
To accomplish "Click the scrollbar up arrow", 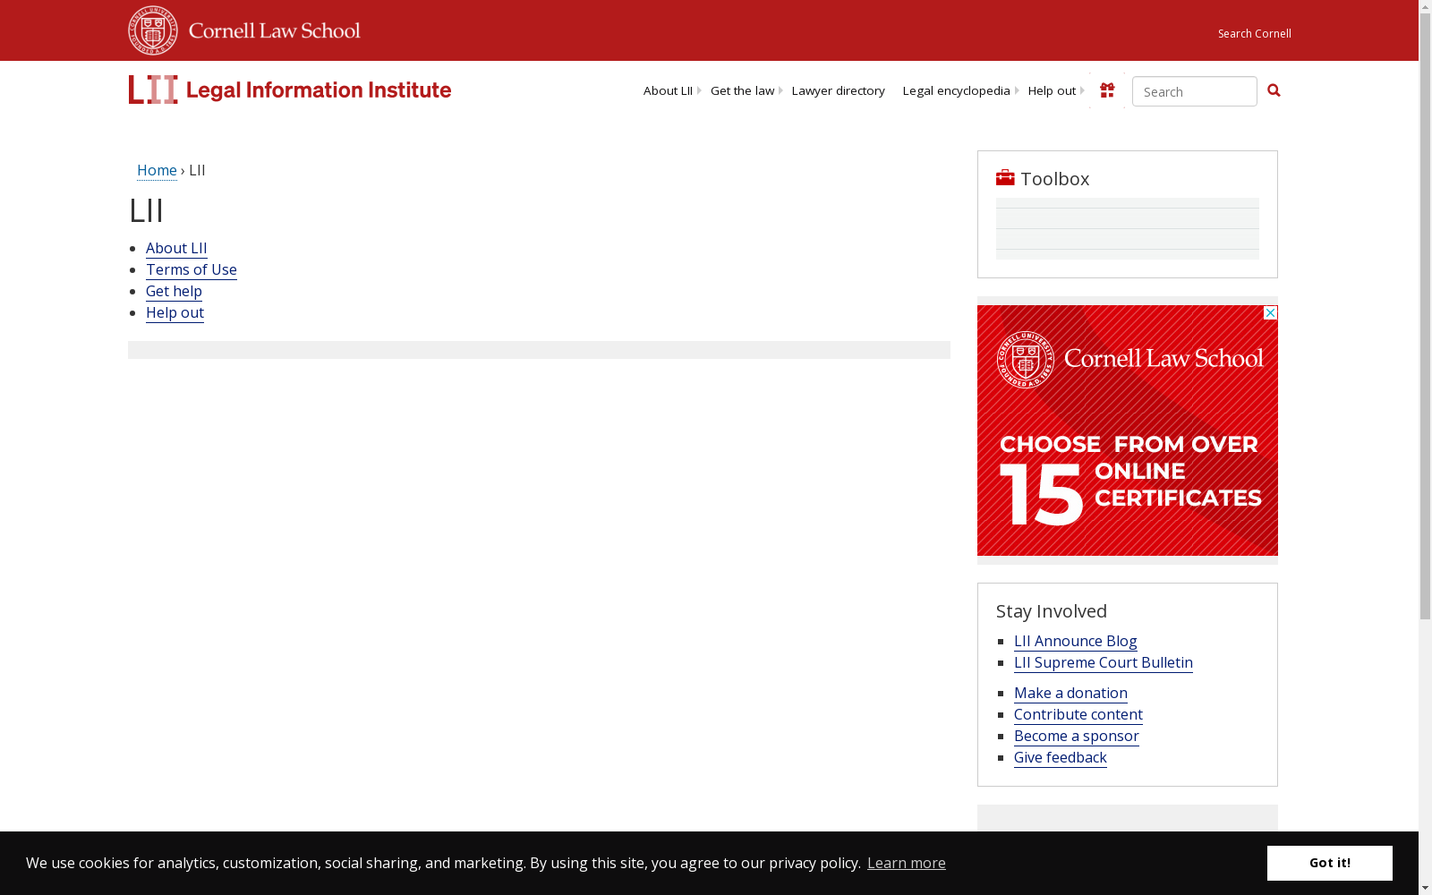I will tap(1425, 7).
